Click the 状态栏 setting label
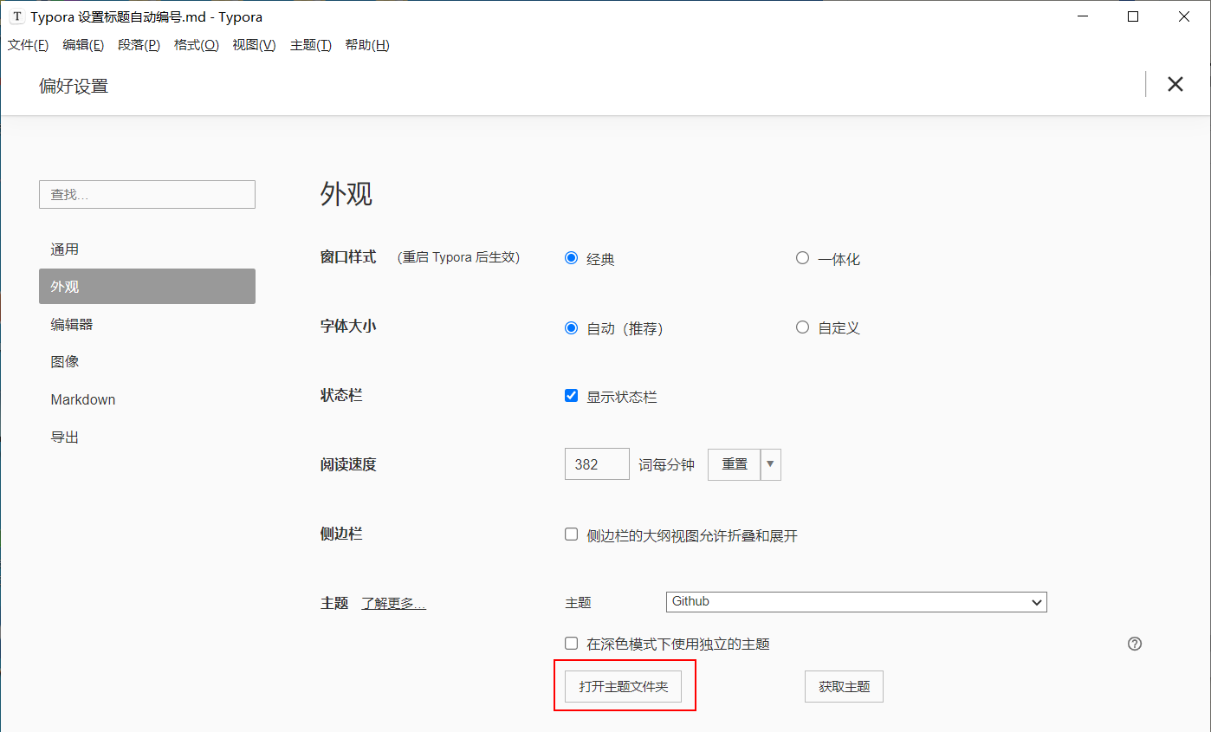 click(x=341, y=395)
